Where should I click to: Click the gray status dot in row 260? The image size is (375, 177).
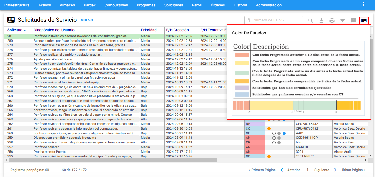pos(279,133)
